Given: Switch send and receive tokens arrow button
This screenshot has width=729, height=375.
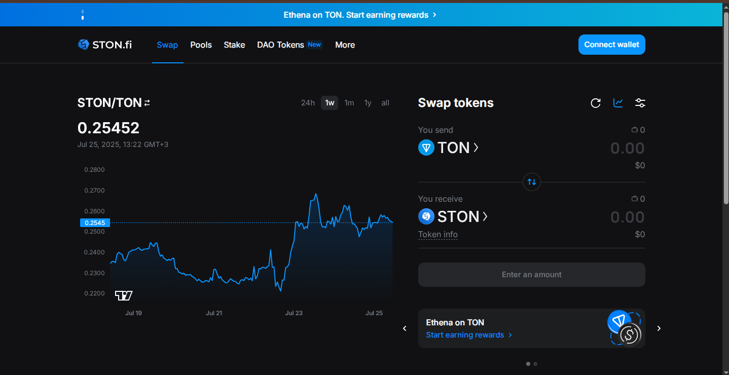Looking at the screenshot, I should [x=532, y=181].
